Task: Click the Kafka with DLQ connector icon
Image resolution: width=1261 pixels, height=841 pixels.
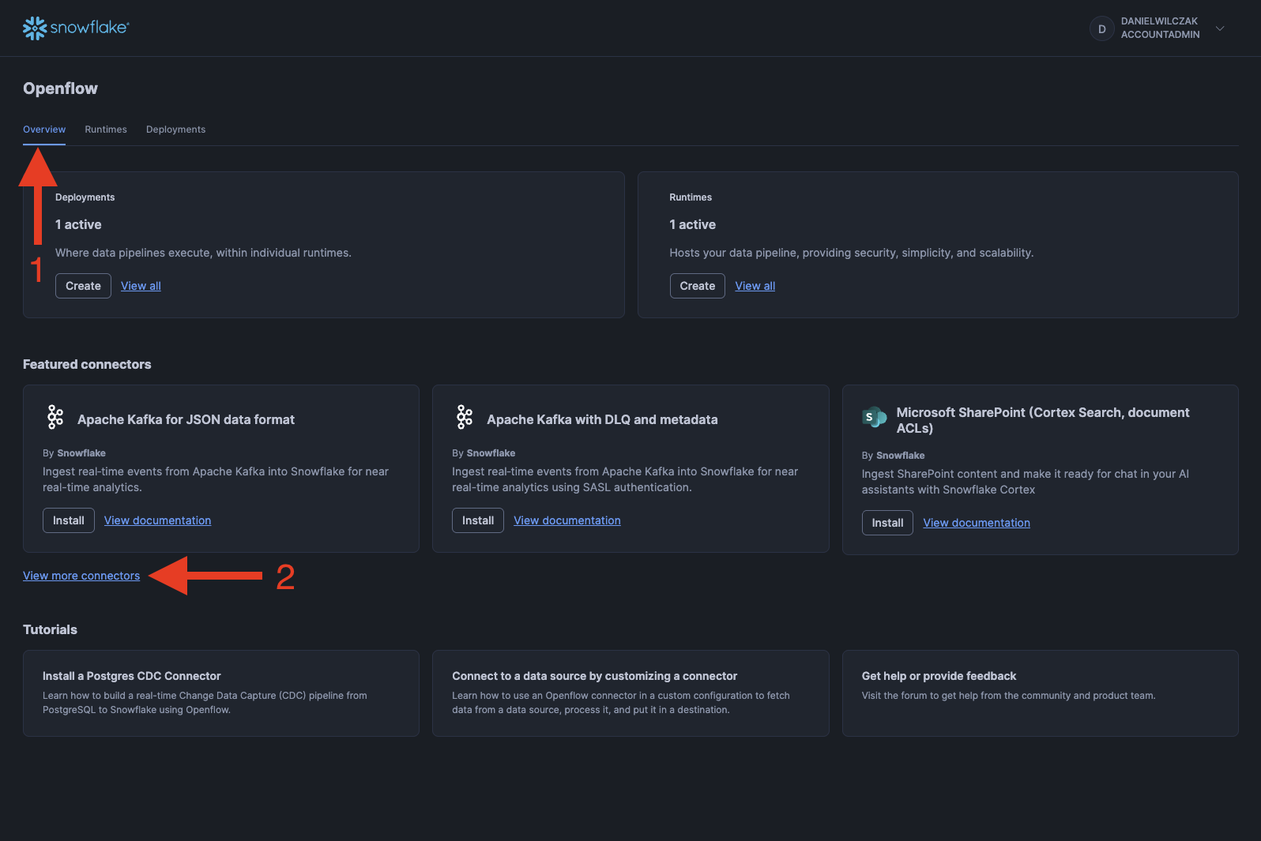Action: [x=465, y=417]
